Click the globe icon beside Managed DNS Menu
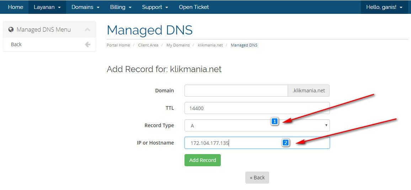Screen dimensions: 411x190 click(x=11, y=29)
